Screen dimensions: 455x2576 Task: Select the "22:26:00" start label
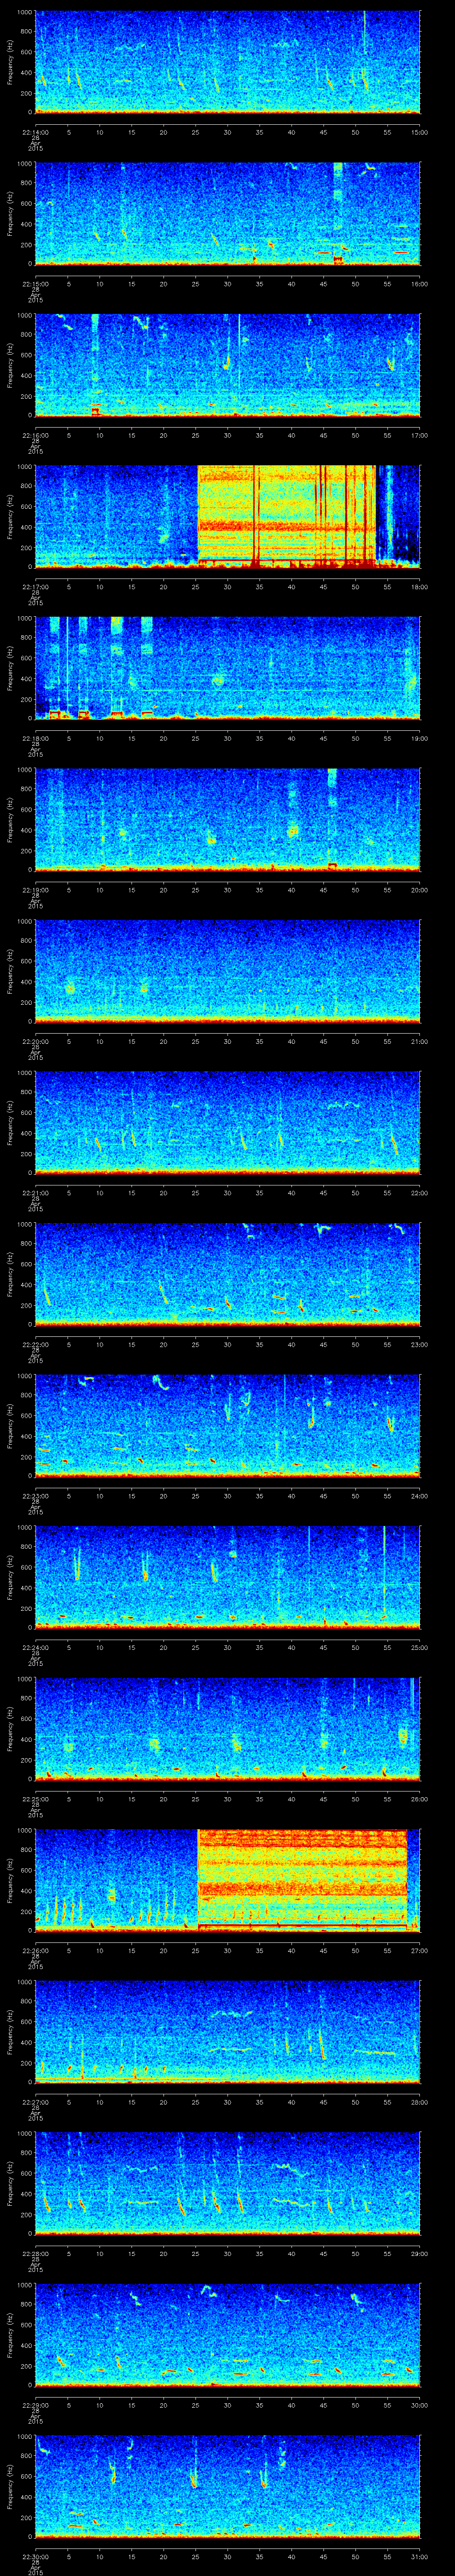pos(35,1950)
